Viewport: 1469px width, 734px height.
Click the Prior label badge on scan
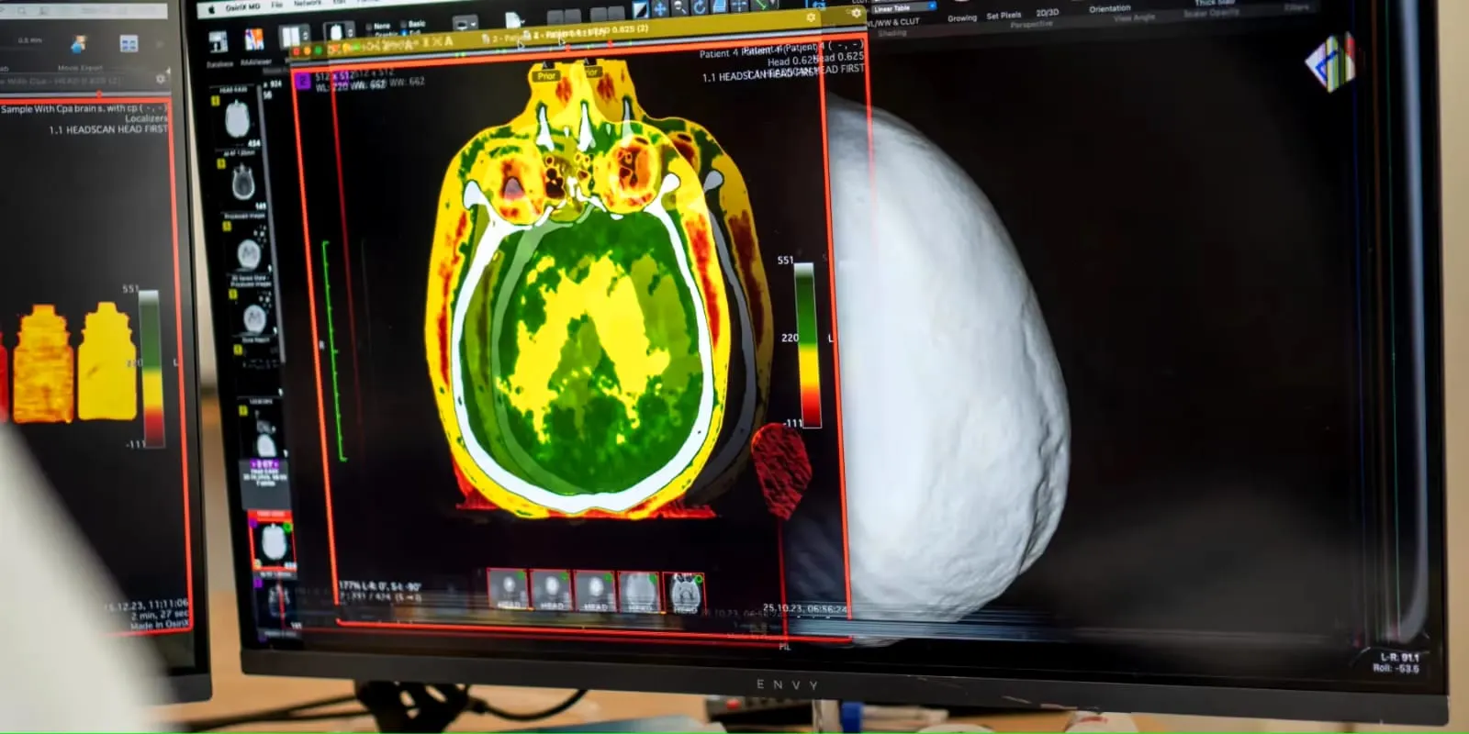coord(546,76)
